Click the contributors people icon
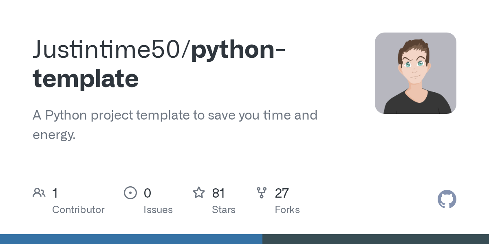The height and width of the screenshot is (244, 489). pos(39,193)
